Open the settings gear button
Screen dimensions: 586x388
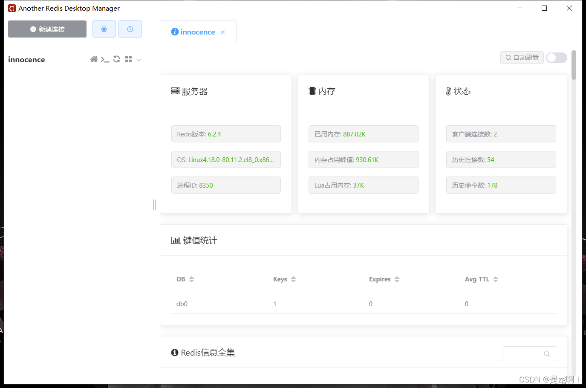pos(104,29)
